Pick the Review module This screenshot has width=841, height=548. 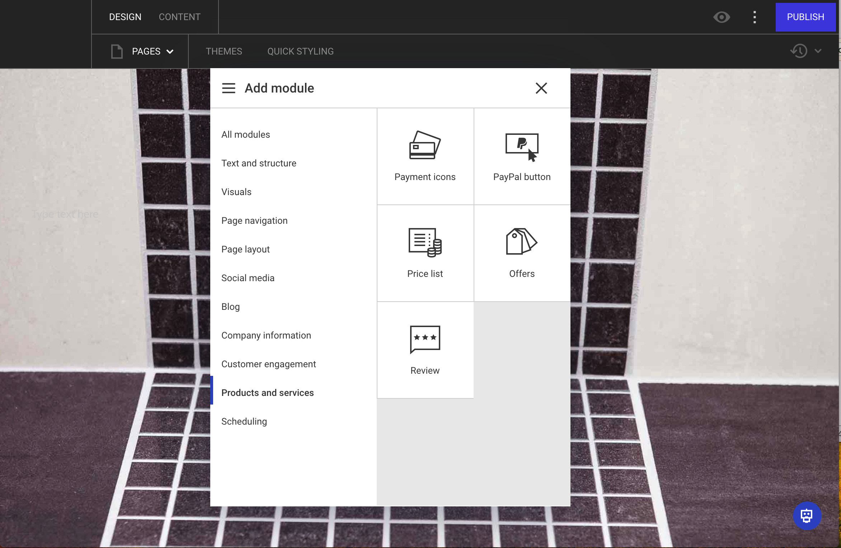click(x=425, y=350)
